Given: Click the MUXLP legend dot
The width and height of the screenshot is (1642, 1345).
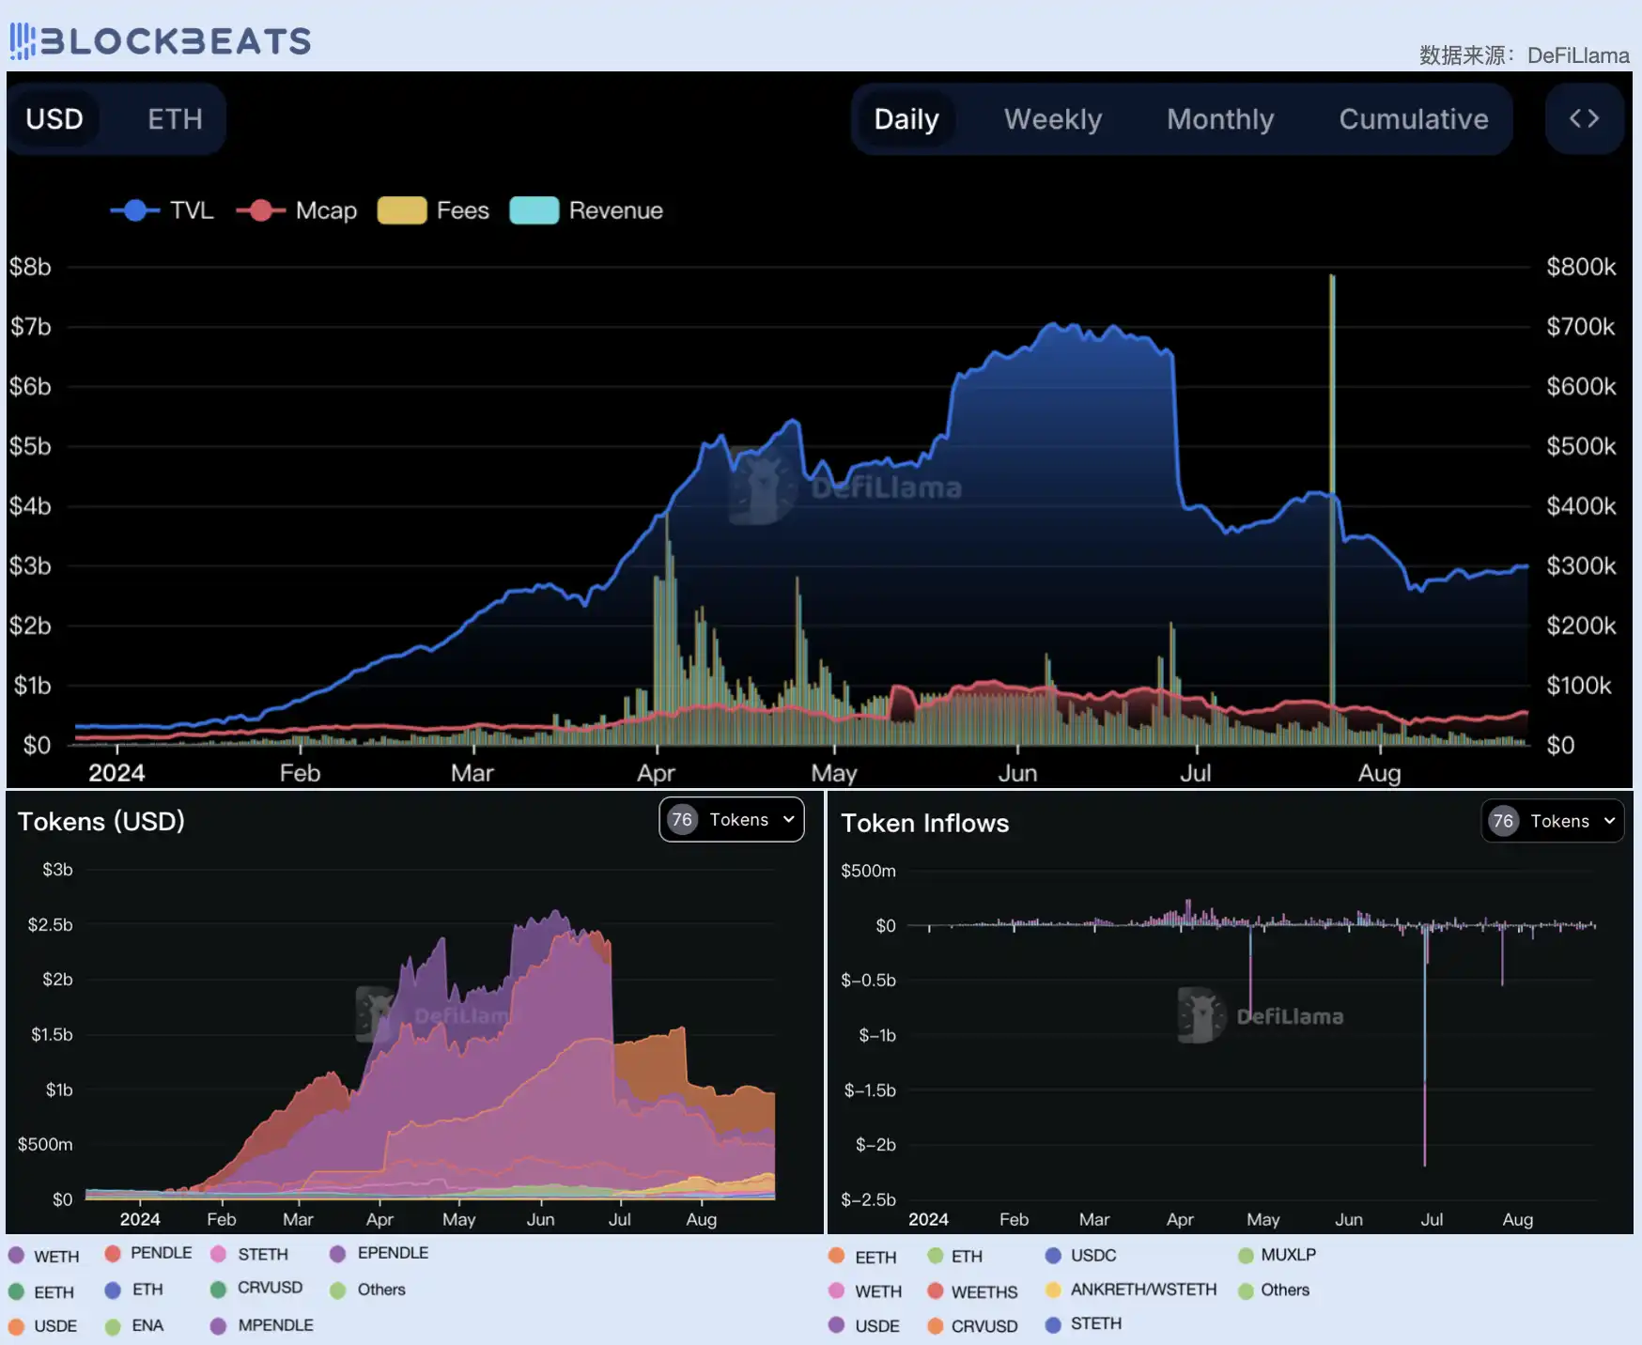Looking at the screenshot, I should click(x=1246, y=1255).
